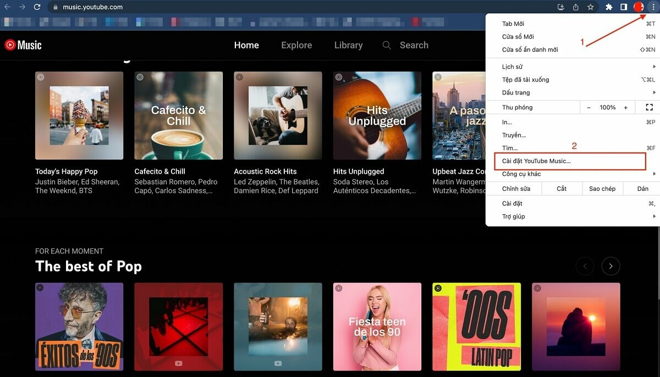660x377 pixels.
Task: Click the magnifier search icon
Action: tap(387, 45)
